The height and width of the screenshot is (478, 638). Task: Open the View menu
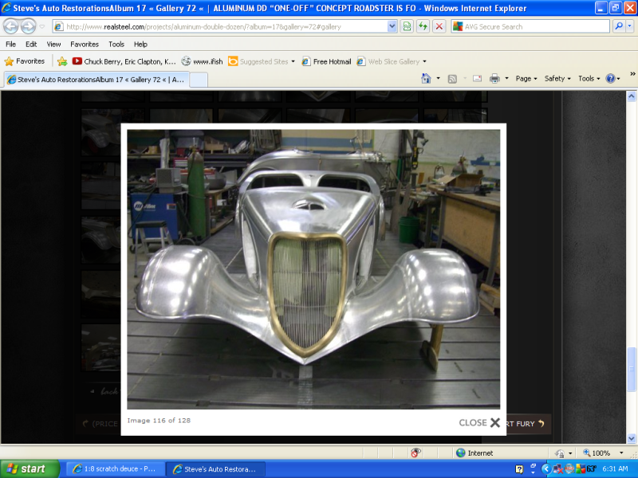point(53,45)
